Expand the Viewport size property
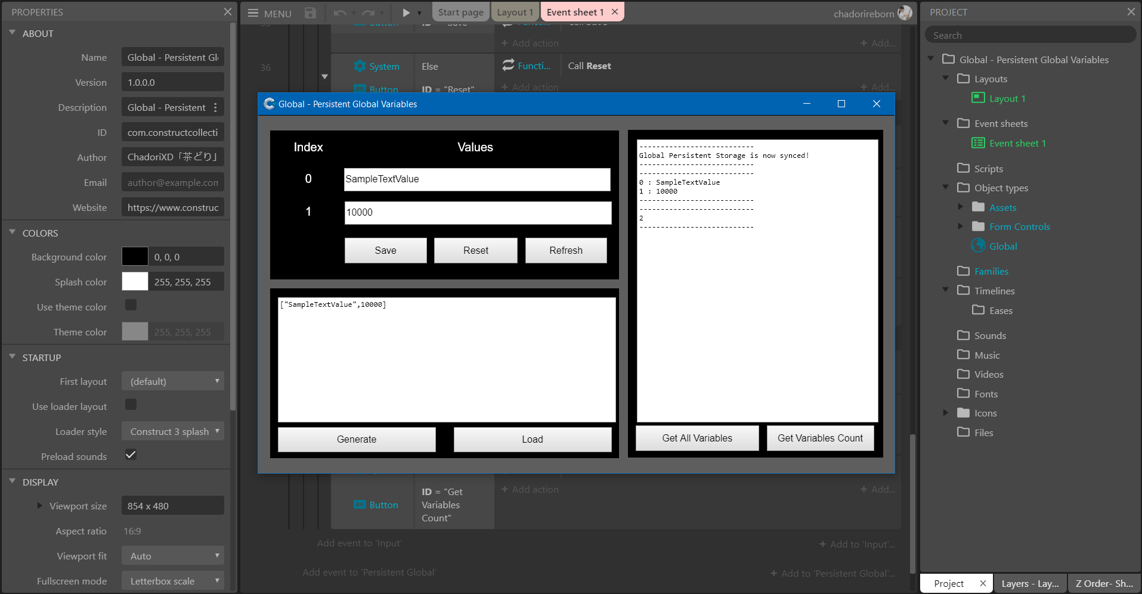 [39, 505]
